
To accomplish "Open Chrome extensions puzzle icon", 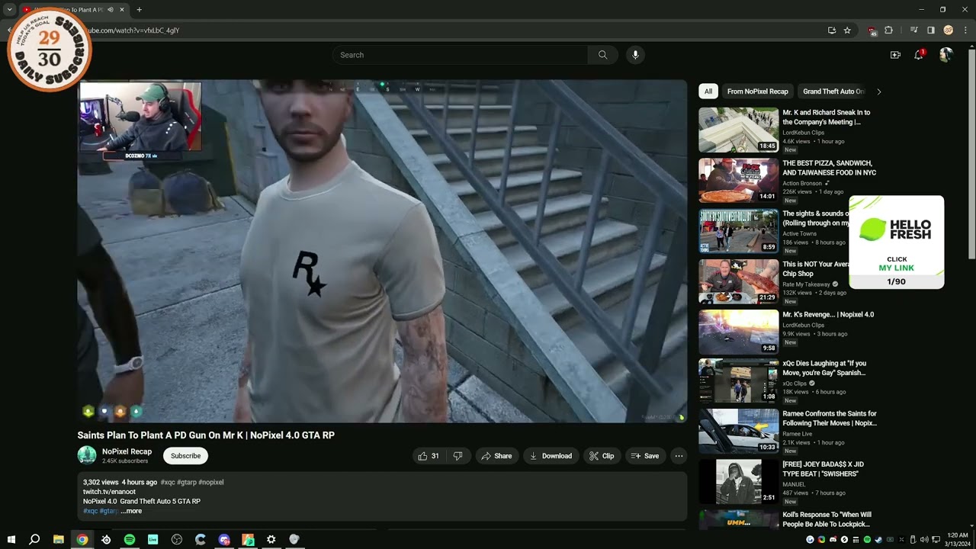I will tap(888, 30).
